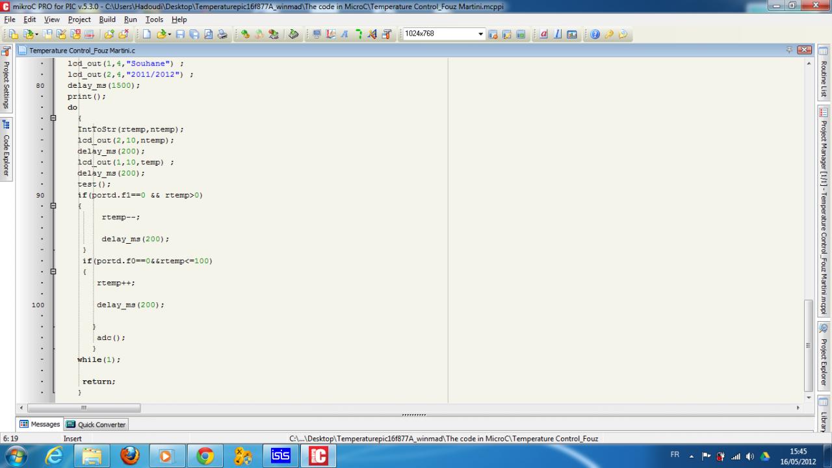Image resolution: width=832 pixels, height=468 pixels.
Task: Open the Project menu
Action: coord(79,19)
